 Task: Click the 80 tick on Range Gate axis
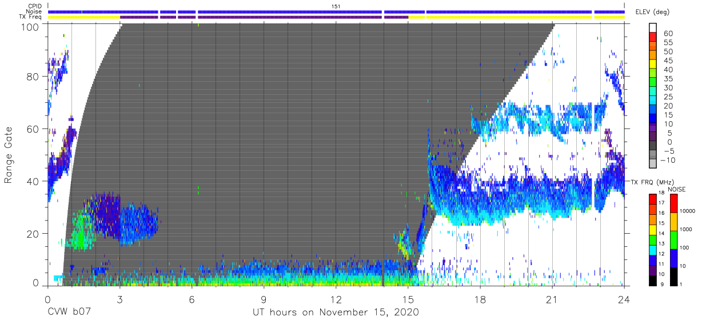coord(33,77)
